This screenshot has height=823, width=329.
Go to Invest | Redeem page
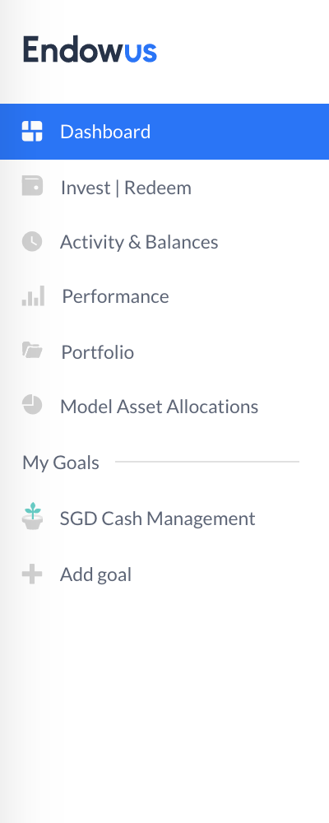tap(126, 188)
